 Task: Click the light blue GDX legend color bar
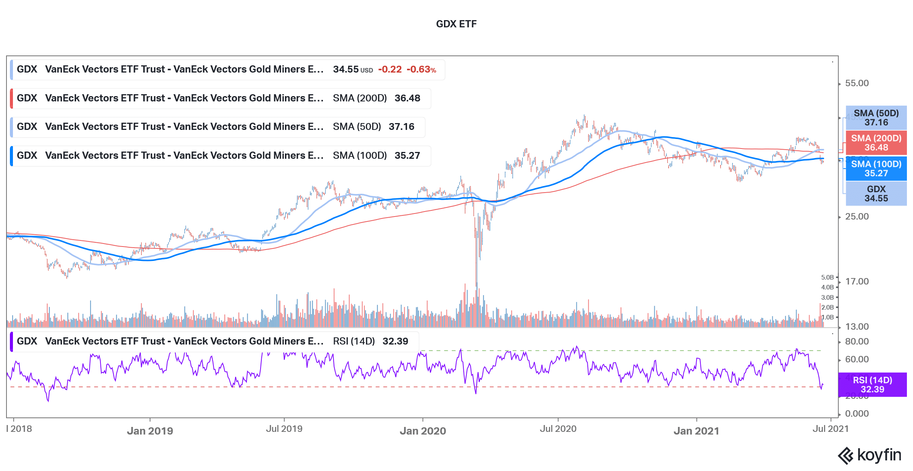pyautogui.click(x=11, y=70)
